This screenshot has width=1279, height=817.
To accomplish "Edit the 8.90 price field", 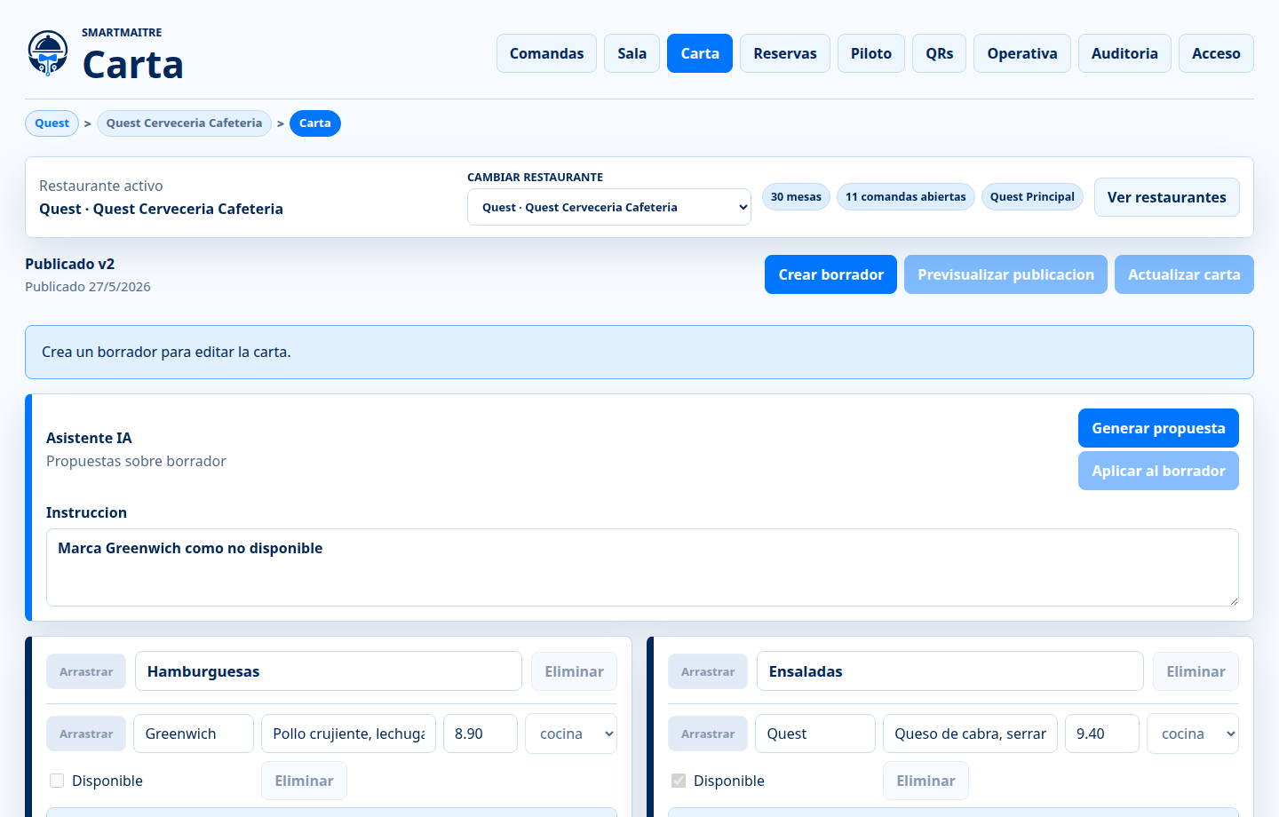I will click(481, 734).
